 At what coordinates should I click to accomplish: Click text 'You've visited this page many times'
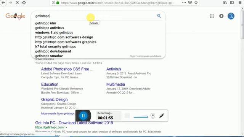(57, 63)
